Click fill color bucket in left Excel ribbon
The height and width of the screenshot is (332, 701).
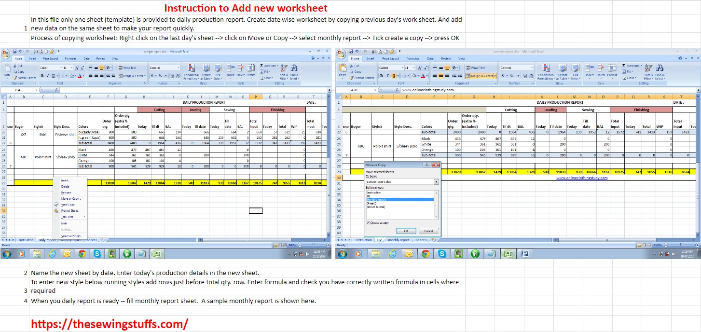pos(72,76)
